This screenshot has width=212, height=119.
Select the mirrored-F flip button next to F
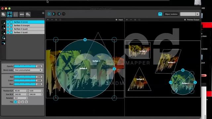(19, 102)
